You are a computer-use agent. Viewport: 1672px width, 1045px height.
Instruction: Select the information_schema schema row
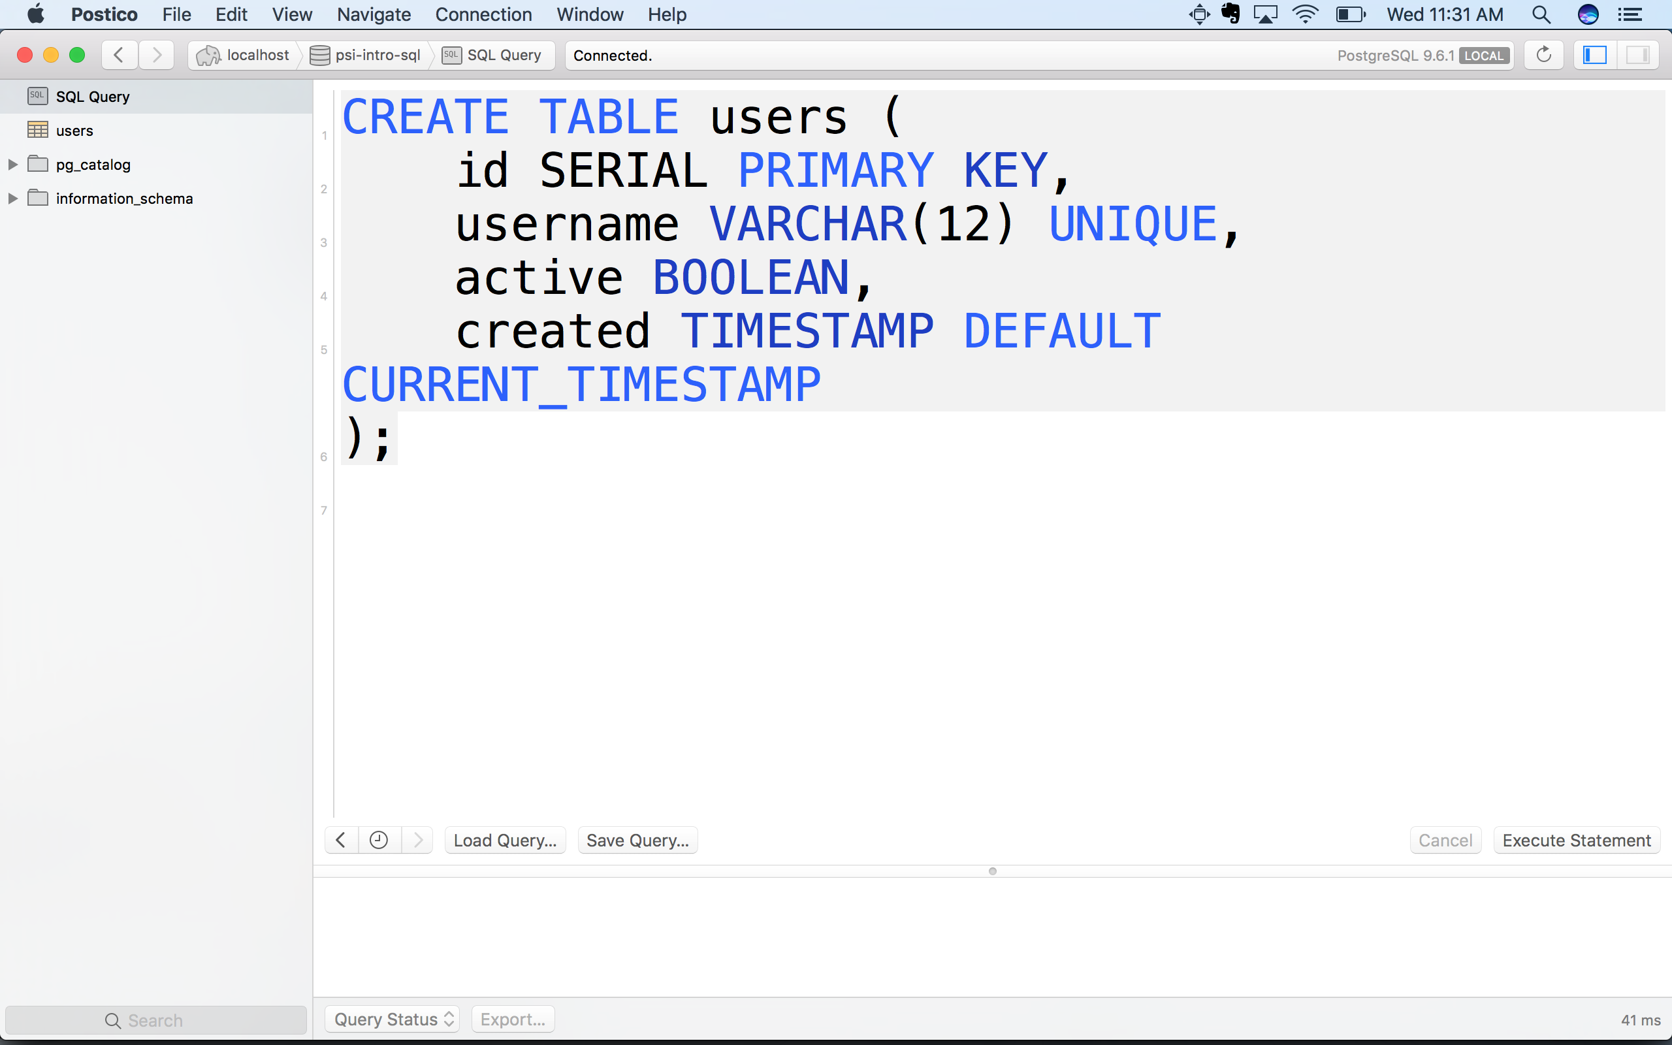point(156,199)
